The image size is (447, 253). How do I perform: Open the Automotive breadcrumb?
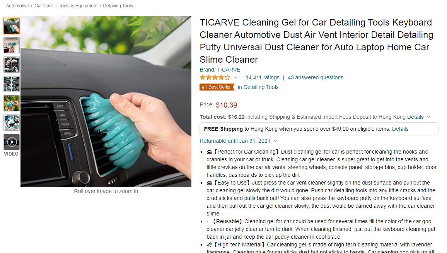[x=17, y=6]
